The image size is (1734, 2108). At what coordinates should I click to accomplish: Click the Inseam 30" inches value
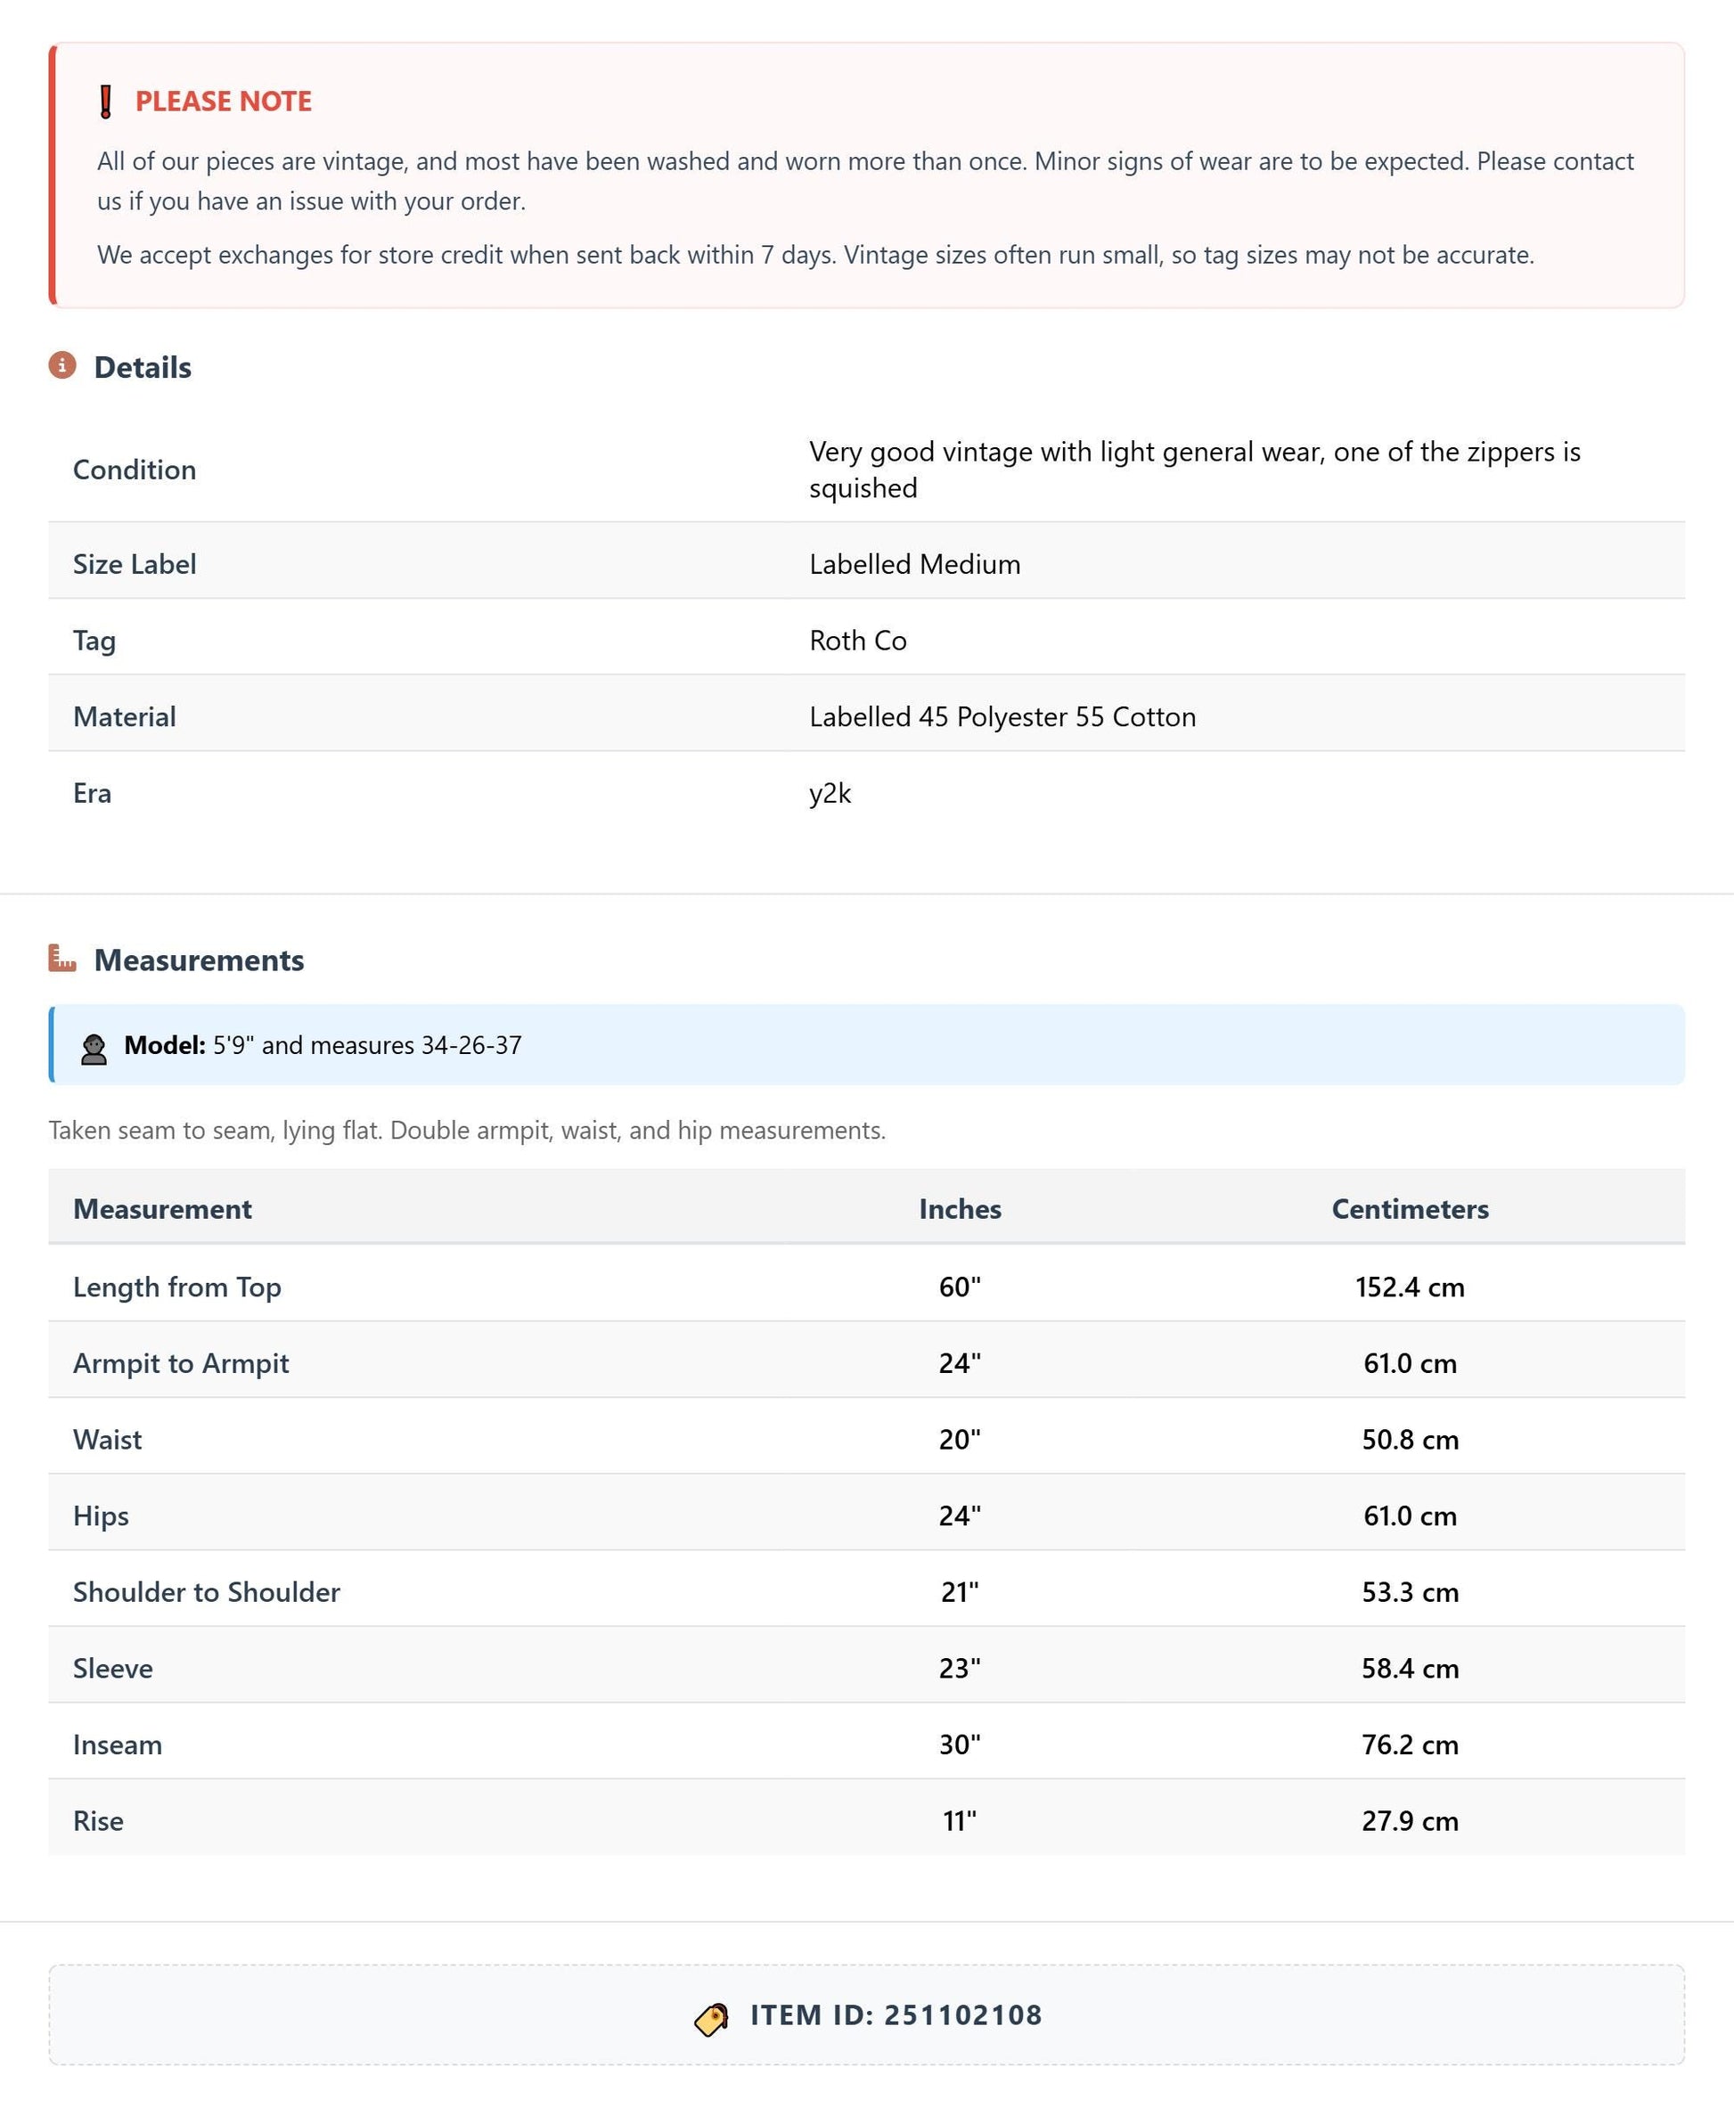click(x=960, y=1744)
